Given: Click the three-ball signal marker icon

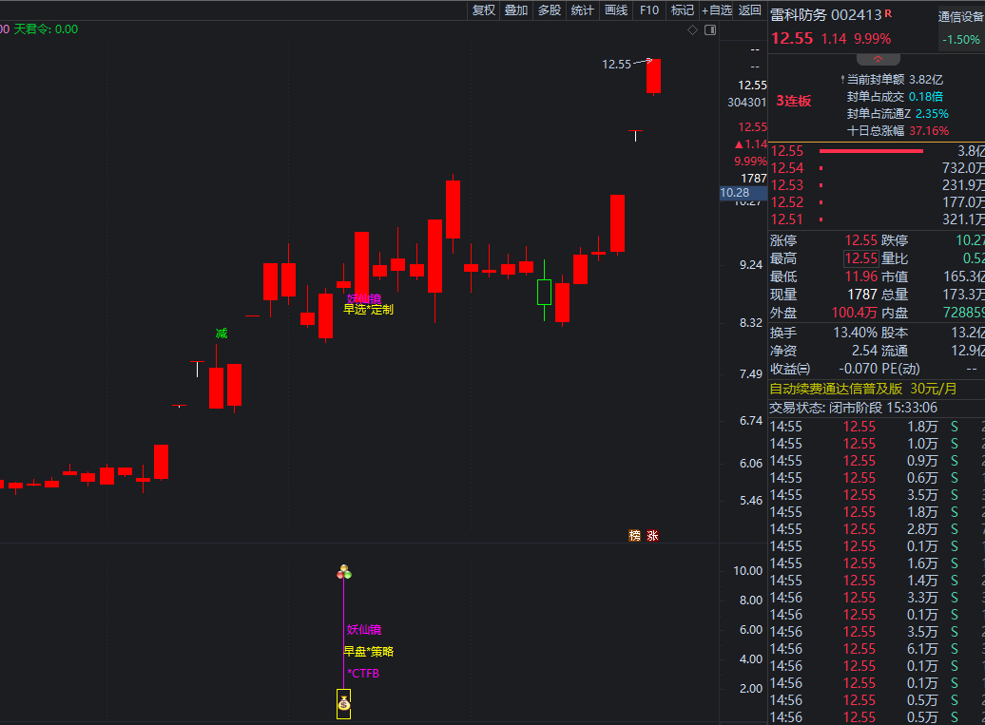Looking at the screenshot, I should point(344,572).
